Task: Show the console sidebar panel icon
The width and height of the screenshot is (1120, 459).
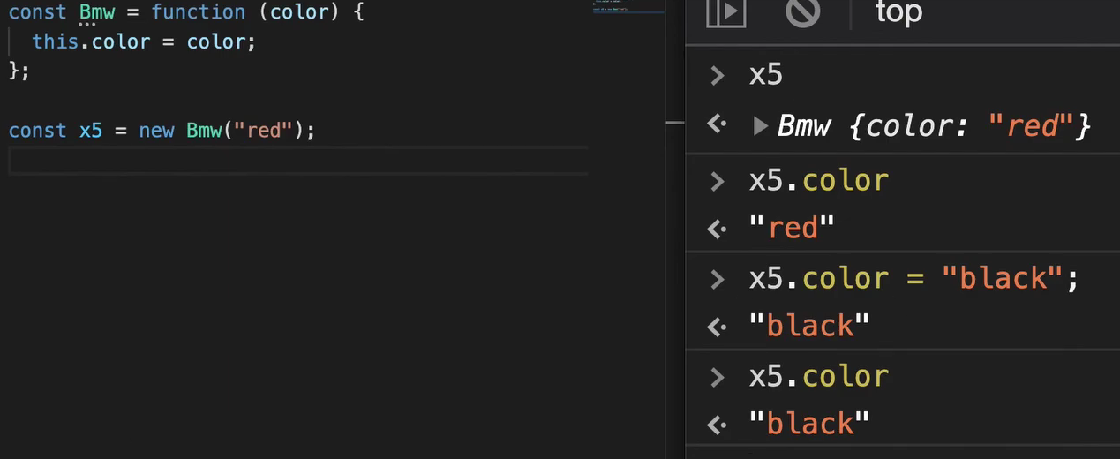Action: (726, 12)
